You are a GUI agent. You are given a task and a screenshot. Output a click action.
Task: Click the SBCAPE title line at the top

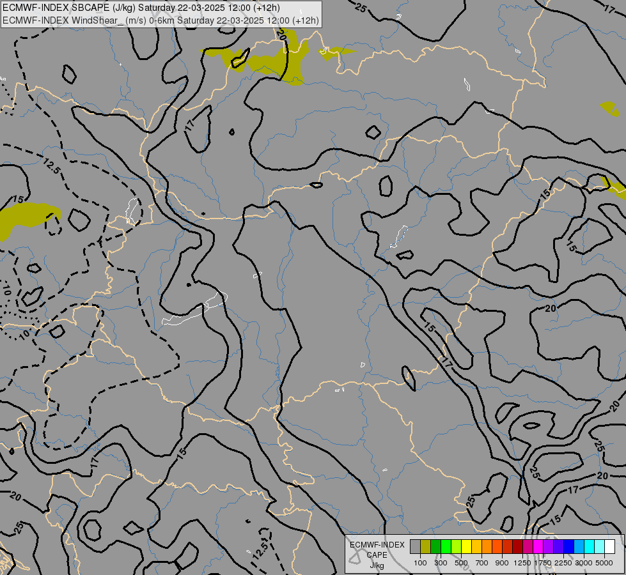[x=141, y=8]
